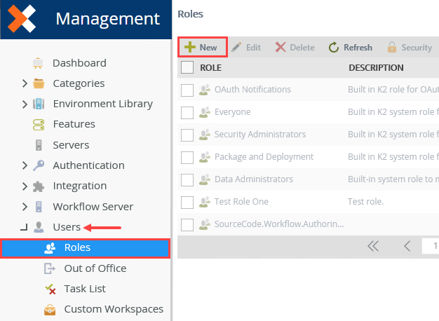Viewport: 439px width, 321px height.
Task: Tick the Test Role One checkbox
Action: coord(187,202)
